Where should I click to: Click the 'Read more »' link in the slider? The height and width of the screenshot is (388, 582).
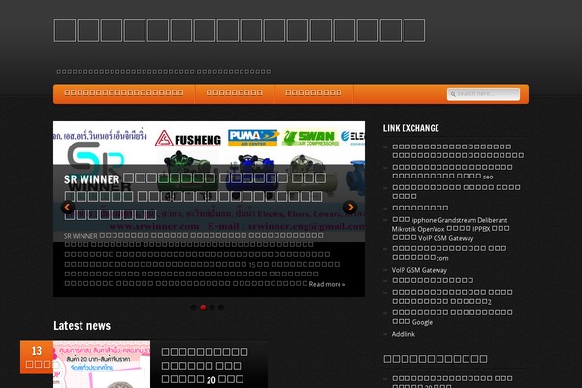click(328, 284)
